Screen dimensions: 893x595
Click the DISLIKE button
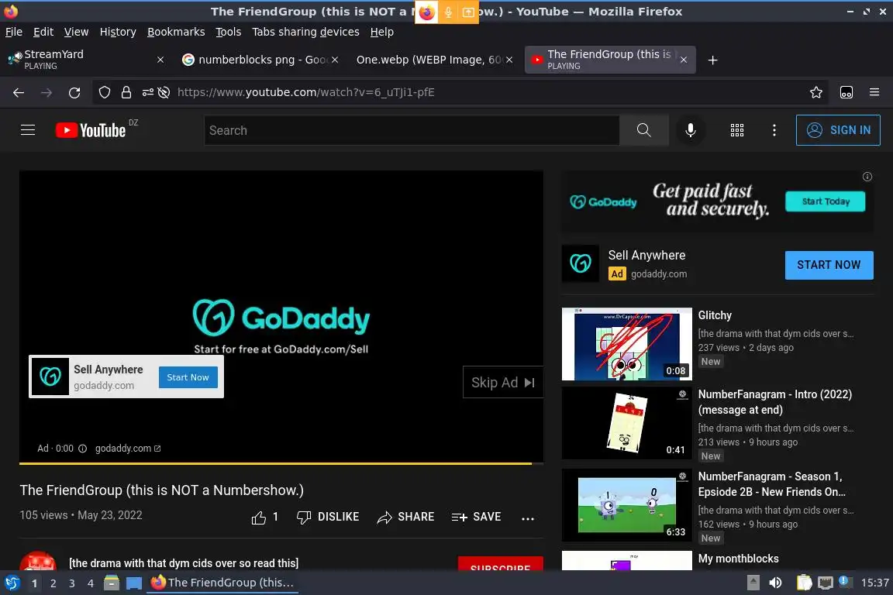coord(328,517)
